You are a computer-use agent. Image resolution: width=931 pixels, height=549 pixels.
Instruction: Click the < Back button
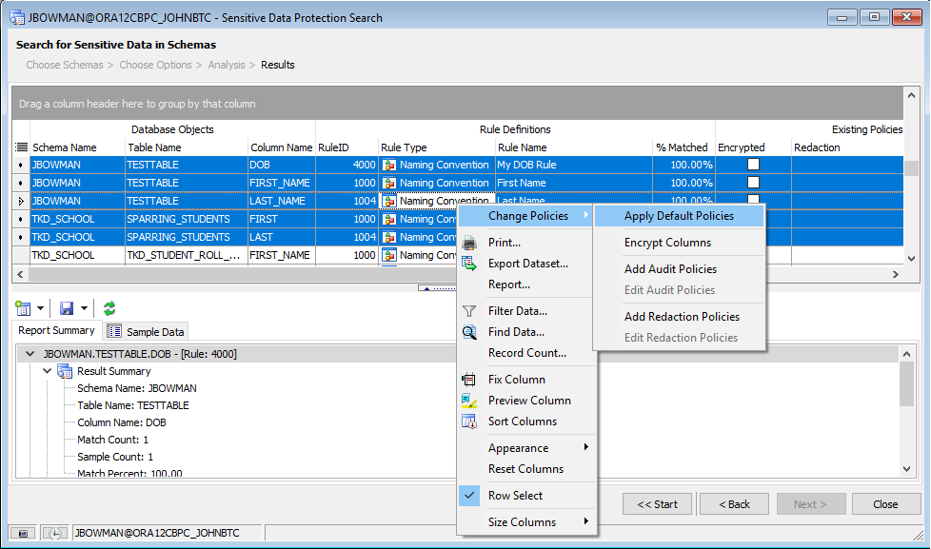(735, 504)
